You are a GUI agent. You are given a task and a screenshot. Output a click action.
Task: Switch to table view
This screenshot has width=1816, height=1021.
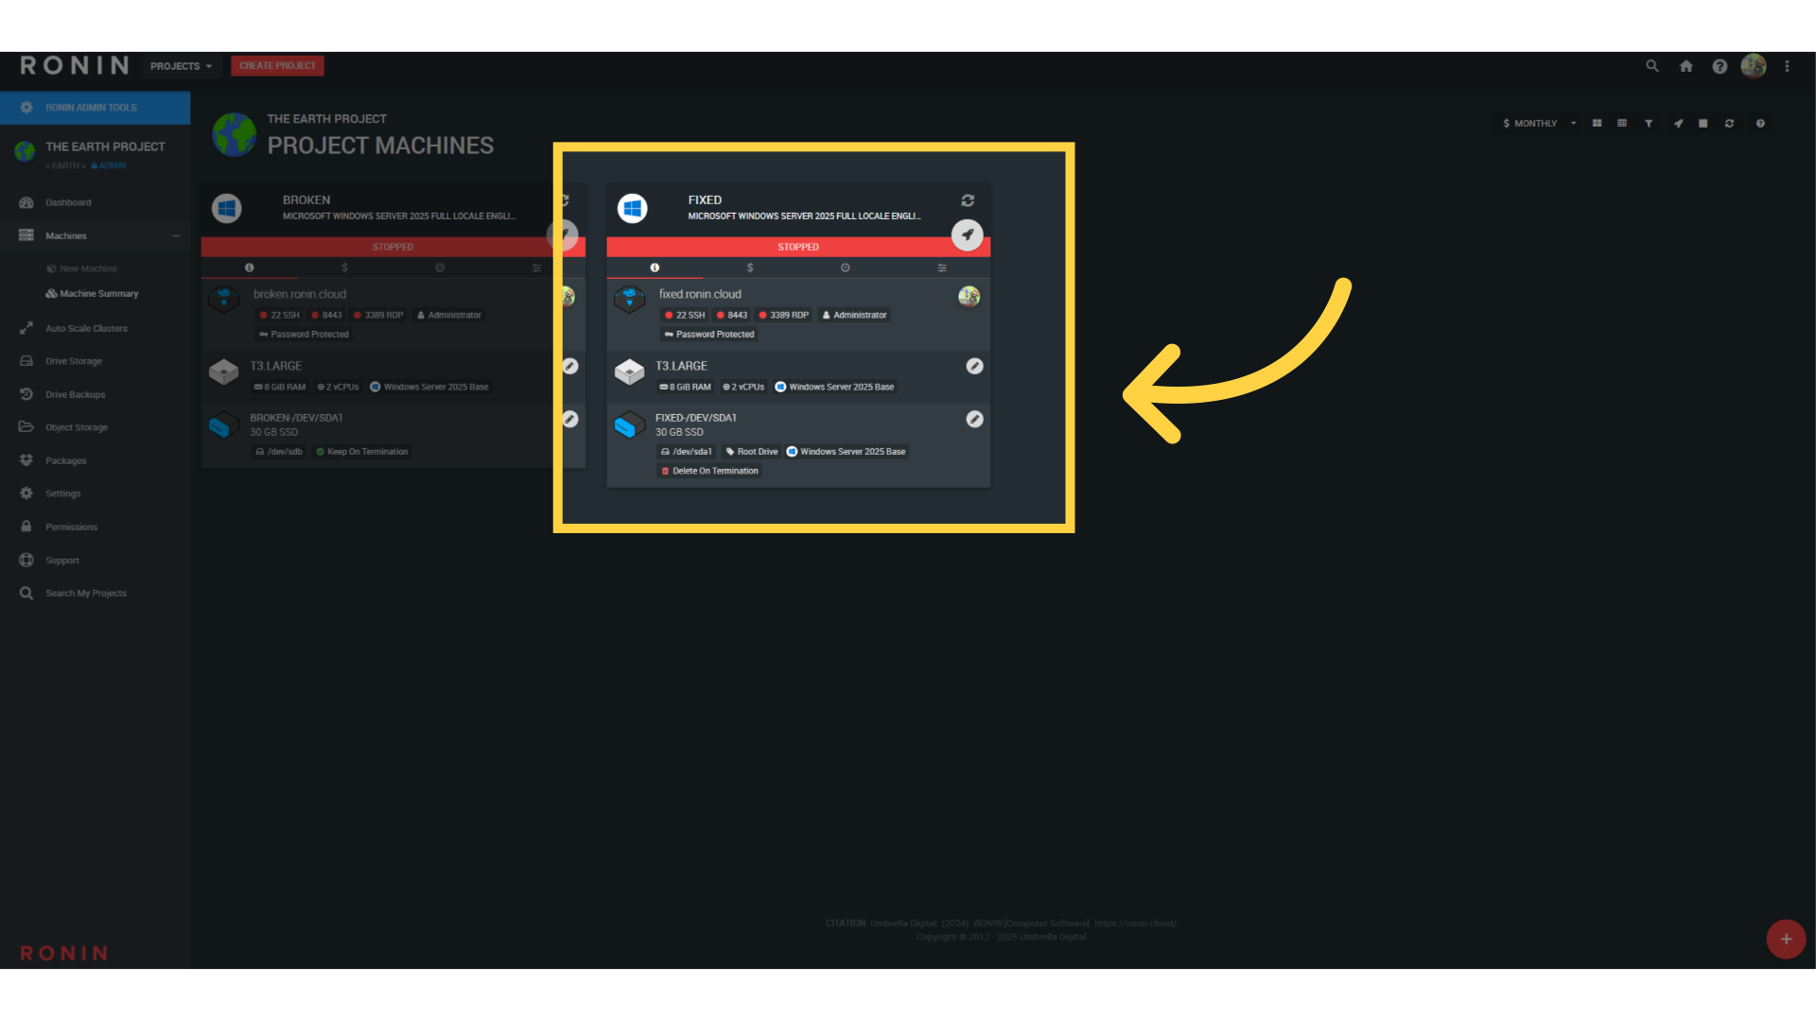coord(1622,123)
